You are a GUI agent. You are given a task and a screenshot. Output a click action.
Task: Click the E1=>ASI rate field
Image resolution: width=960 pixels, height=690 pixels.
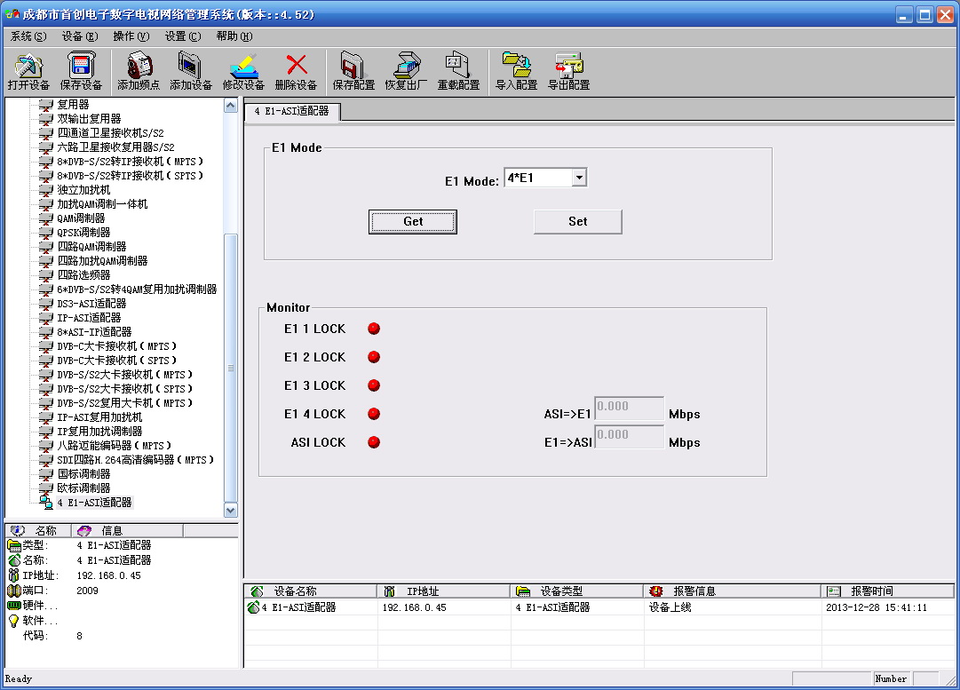(629, 437)
